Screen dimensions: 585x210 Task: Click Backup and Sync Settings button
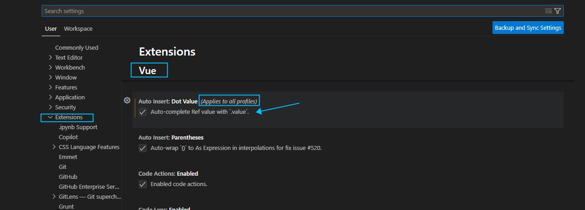(x=528, y=28)
